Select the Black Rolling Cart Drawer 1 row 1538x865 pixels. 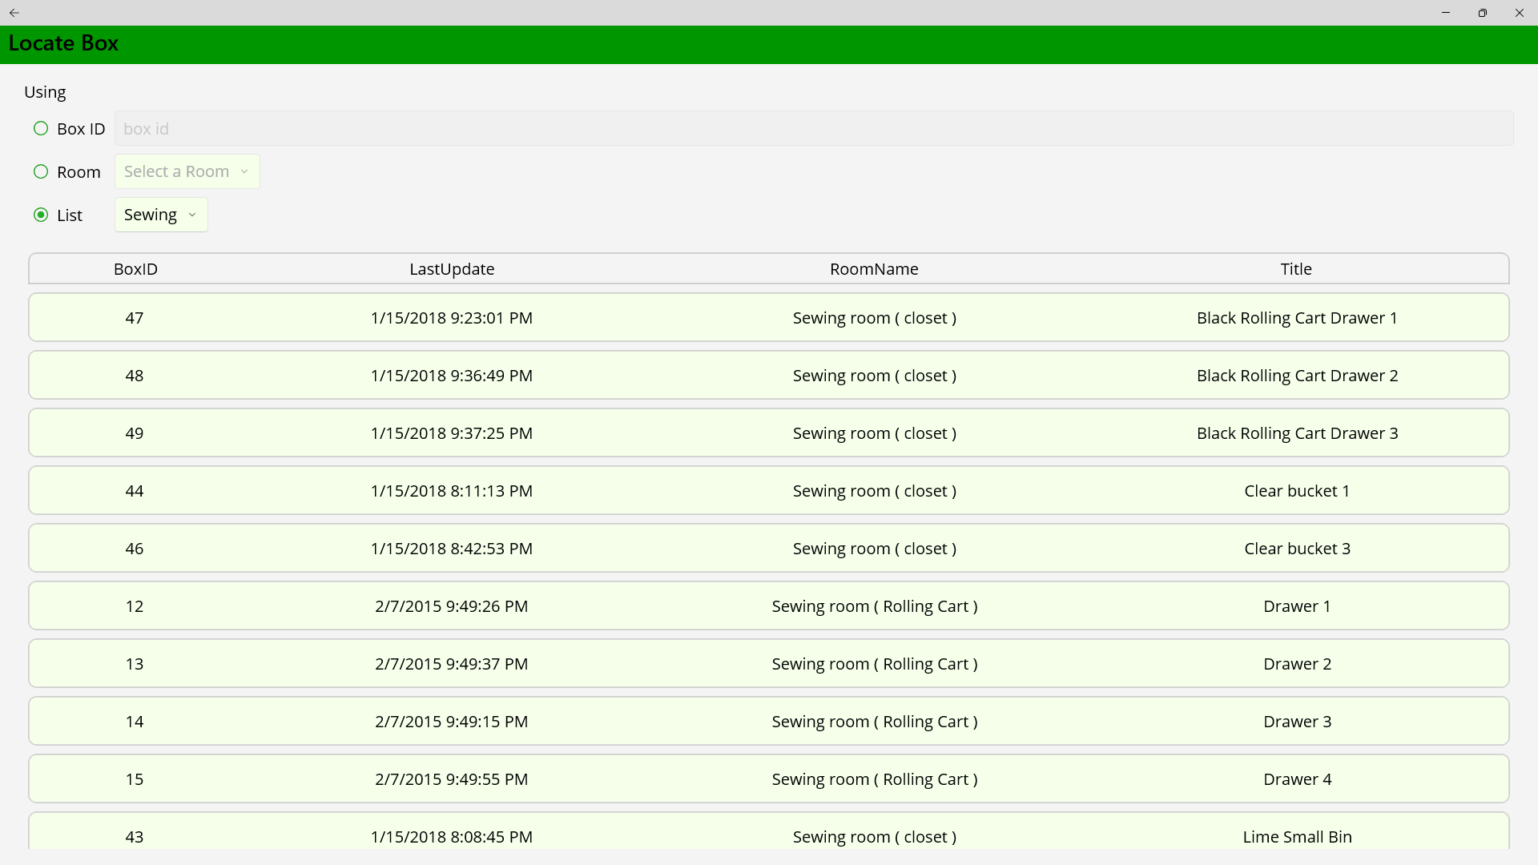click(769, 318)
